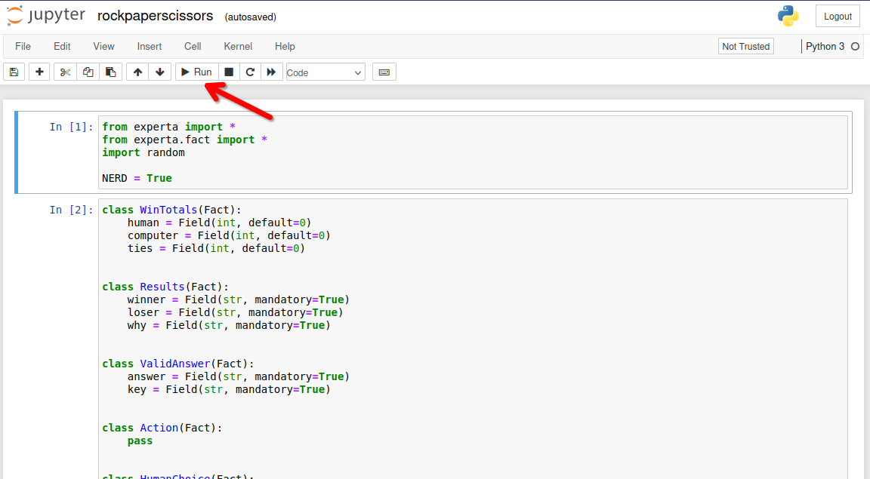
Task: Cut selected cells using the scissors icon
Action: pos(66,72)
